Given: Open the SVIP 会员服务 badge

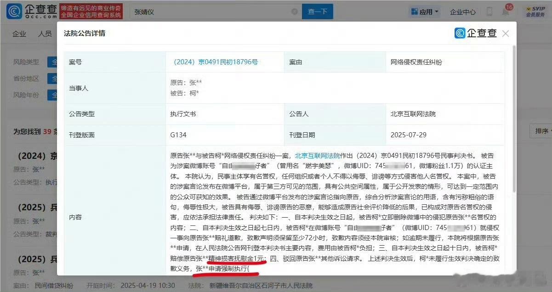Looking at the screenshot, I should pos(535,11).
